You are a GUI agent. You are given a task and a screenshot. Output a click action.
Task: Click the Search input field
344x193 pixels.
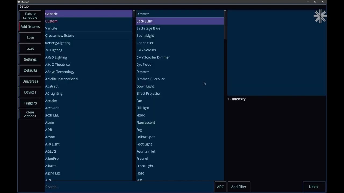coord(129,187)
